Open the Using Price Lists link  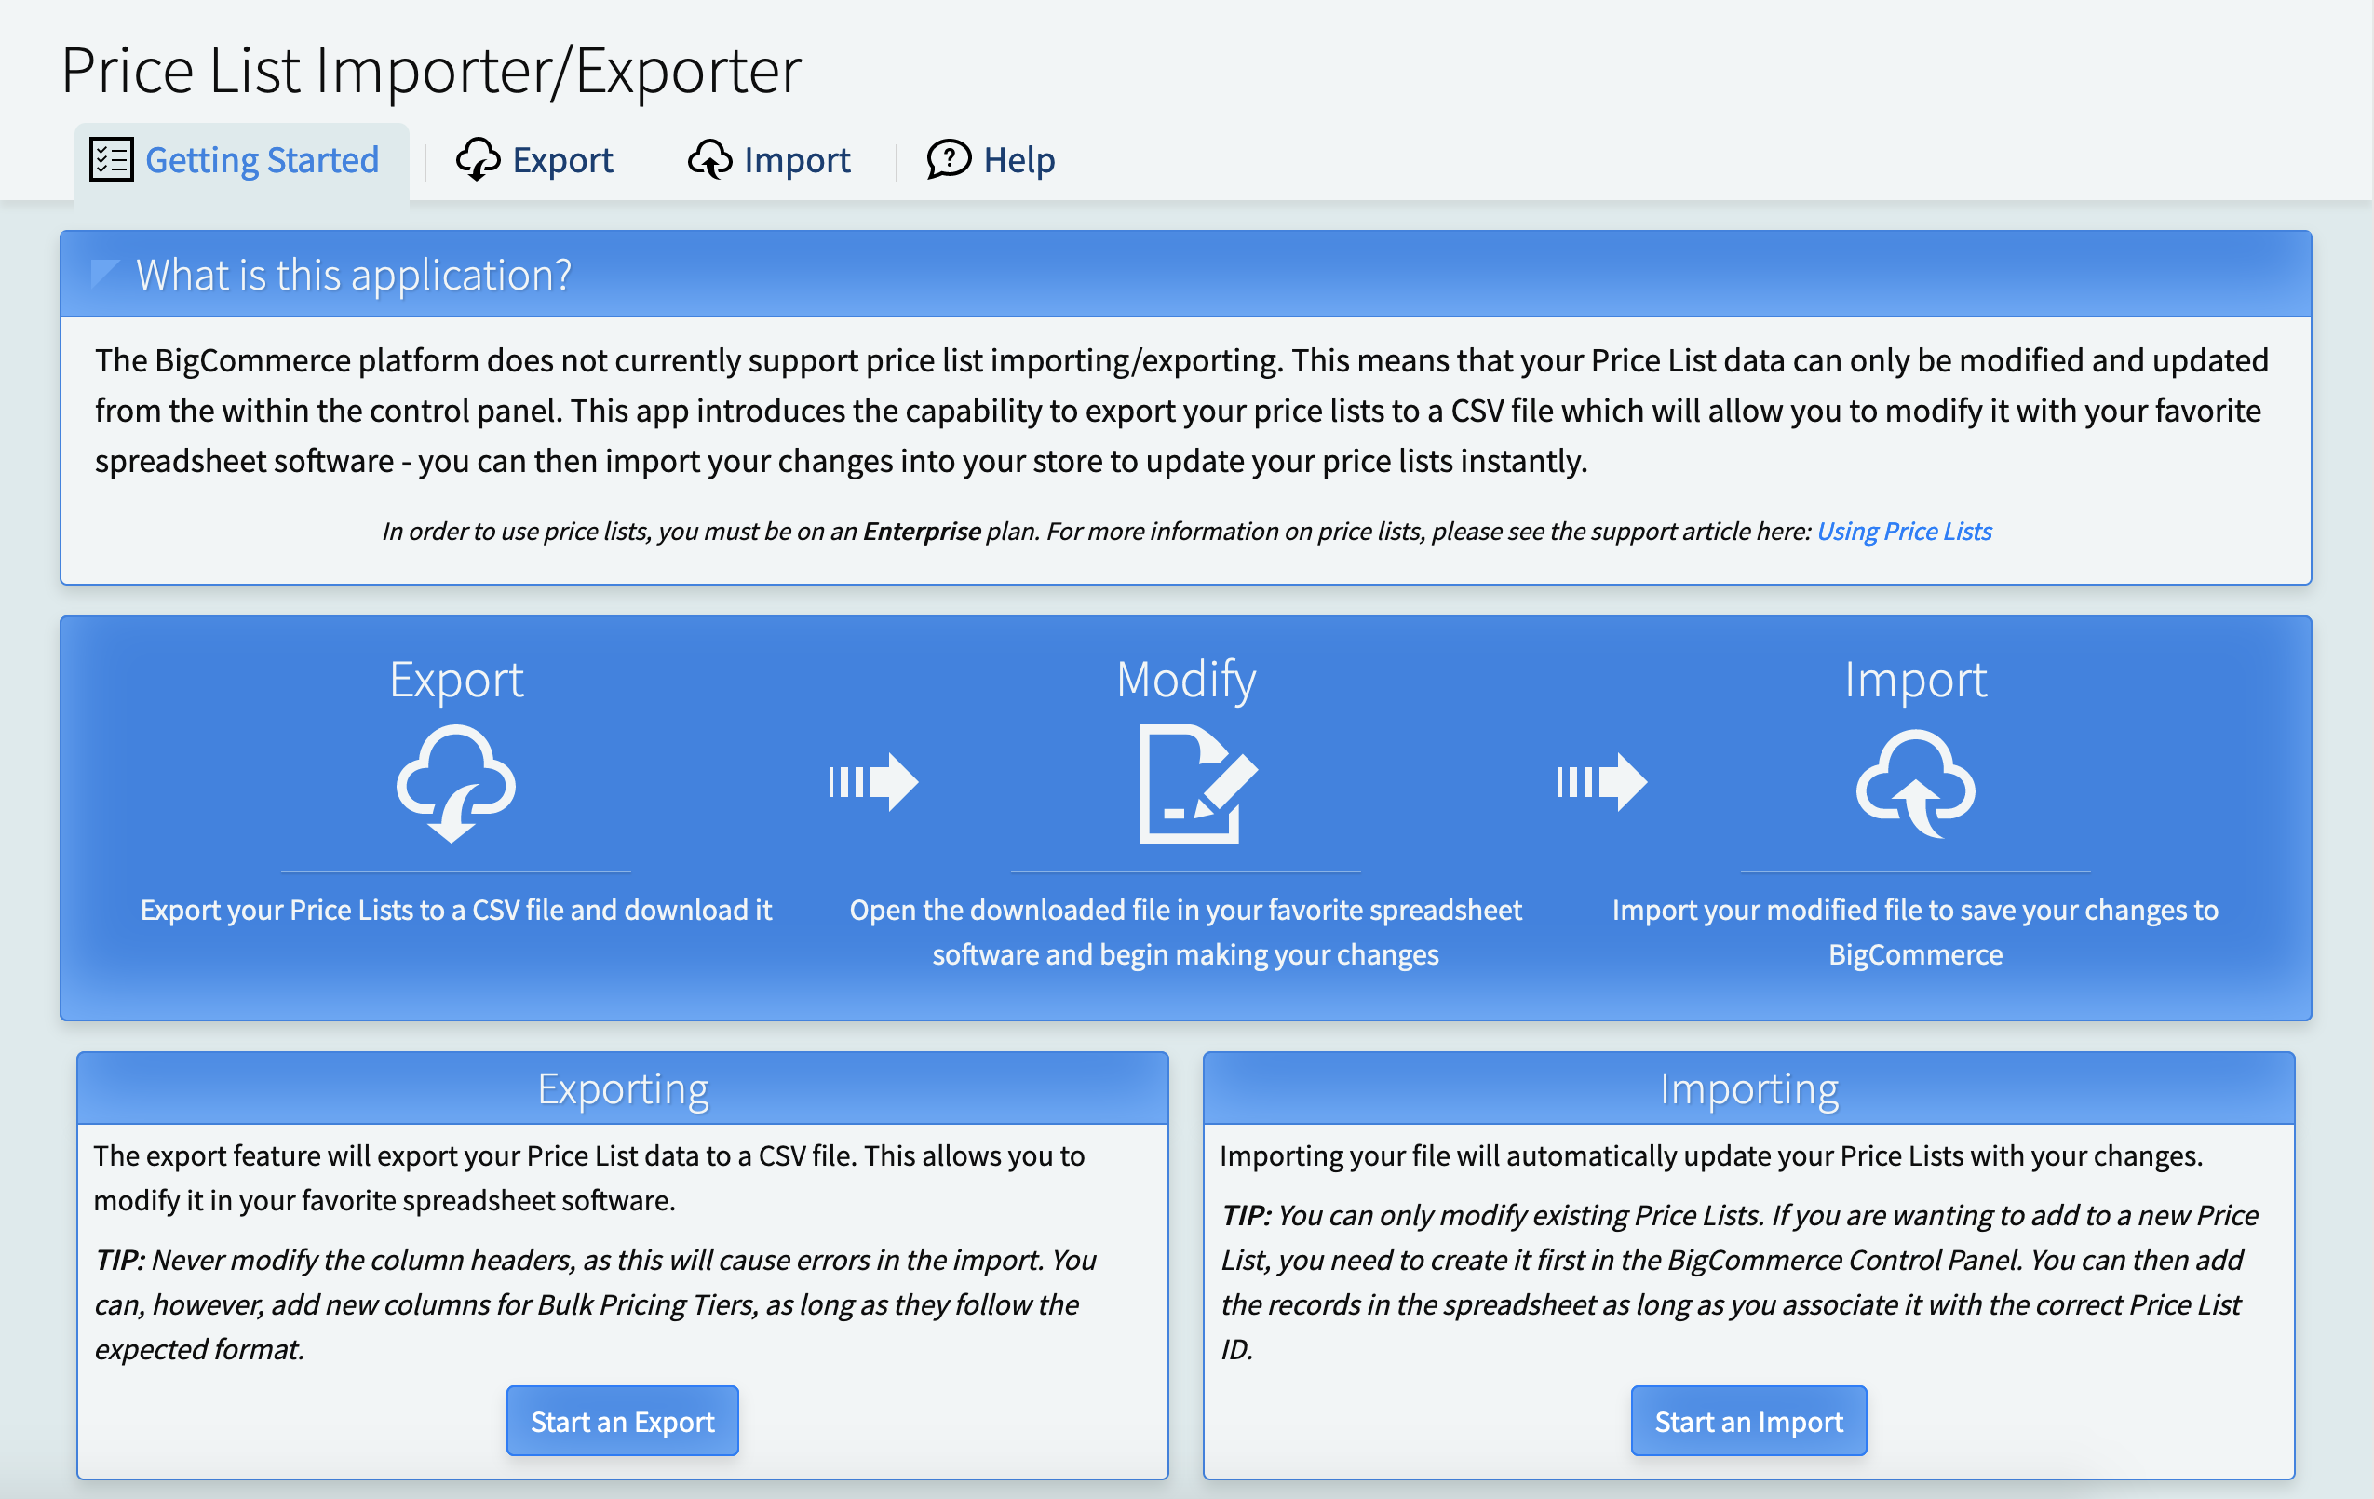click(x=1904, y=532)
